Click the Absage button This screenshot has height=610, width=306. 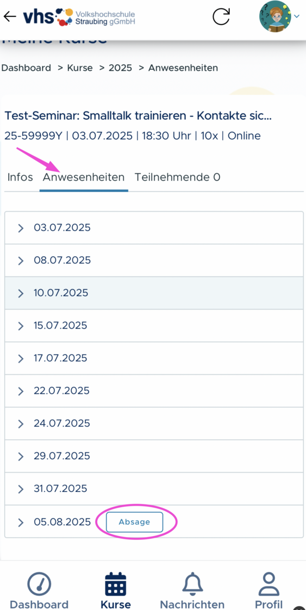click(135, 522)
